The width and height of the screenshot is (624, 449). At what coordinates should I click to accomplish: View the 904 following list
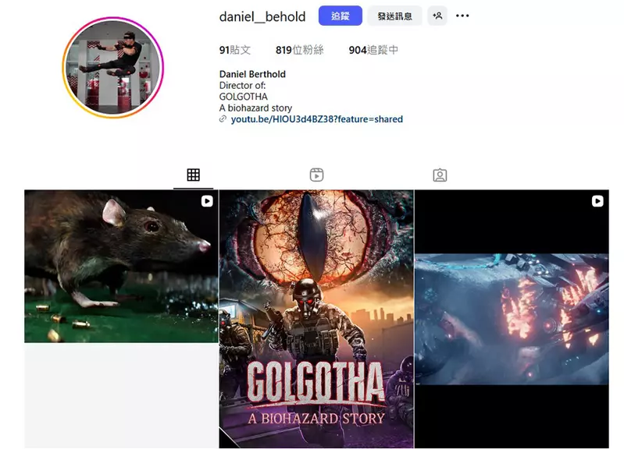(373, 50)
